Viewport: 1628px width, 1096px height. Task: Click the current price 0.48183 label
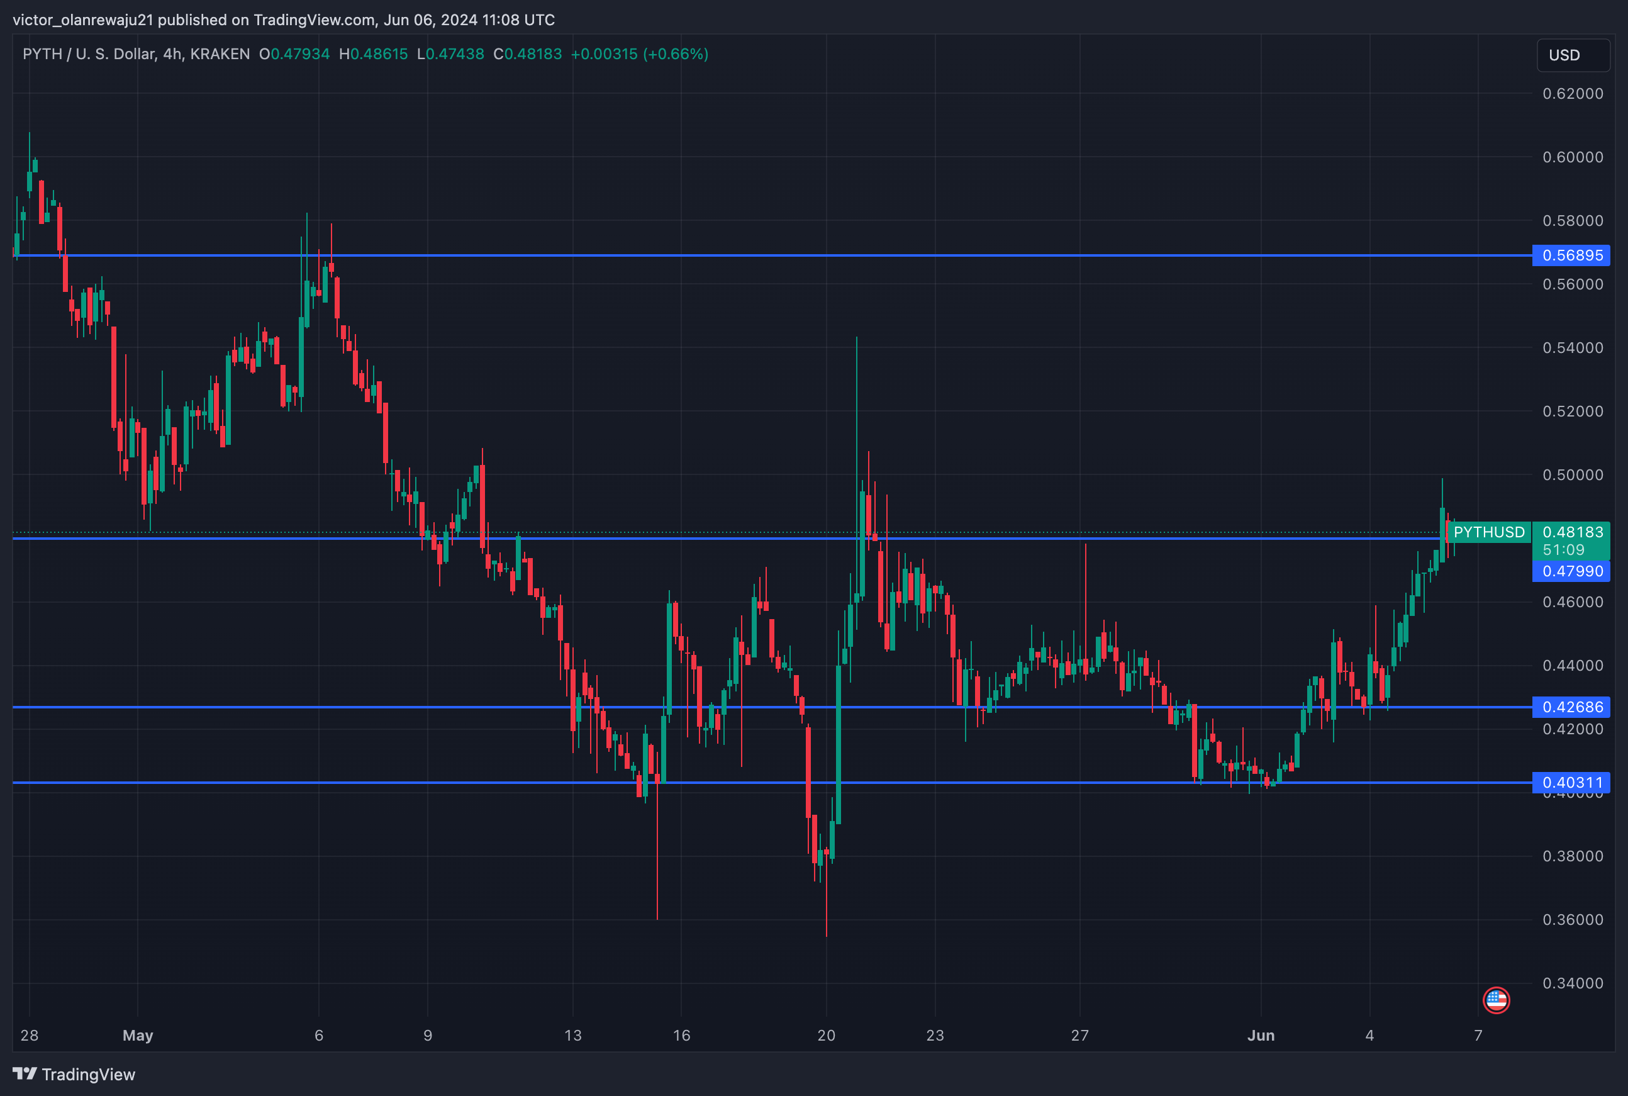pyautogui.click(x=1572, y=532)
